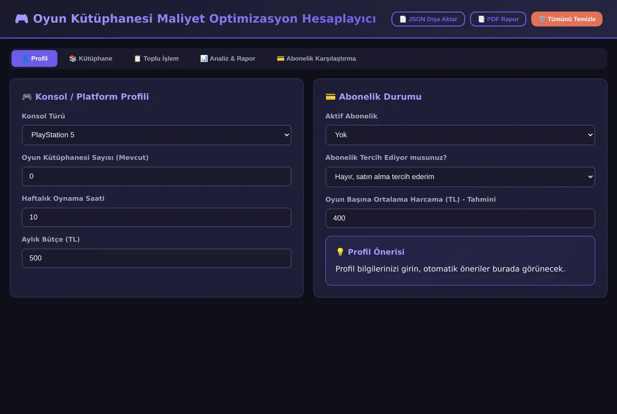Click the books icon on Kütüphane tab
This screenshot has height=414, width=617.
[x=73, y=59]
